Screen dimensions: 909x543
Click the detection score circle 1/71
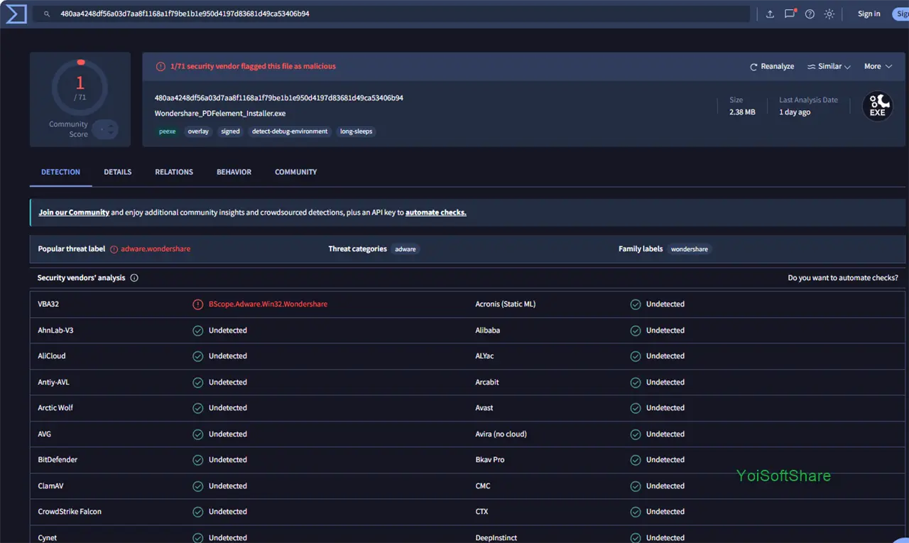pos(80,87)
